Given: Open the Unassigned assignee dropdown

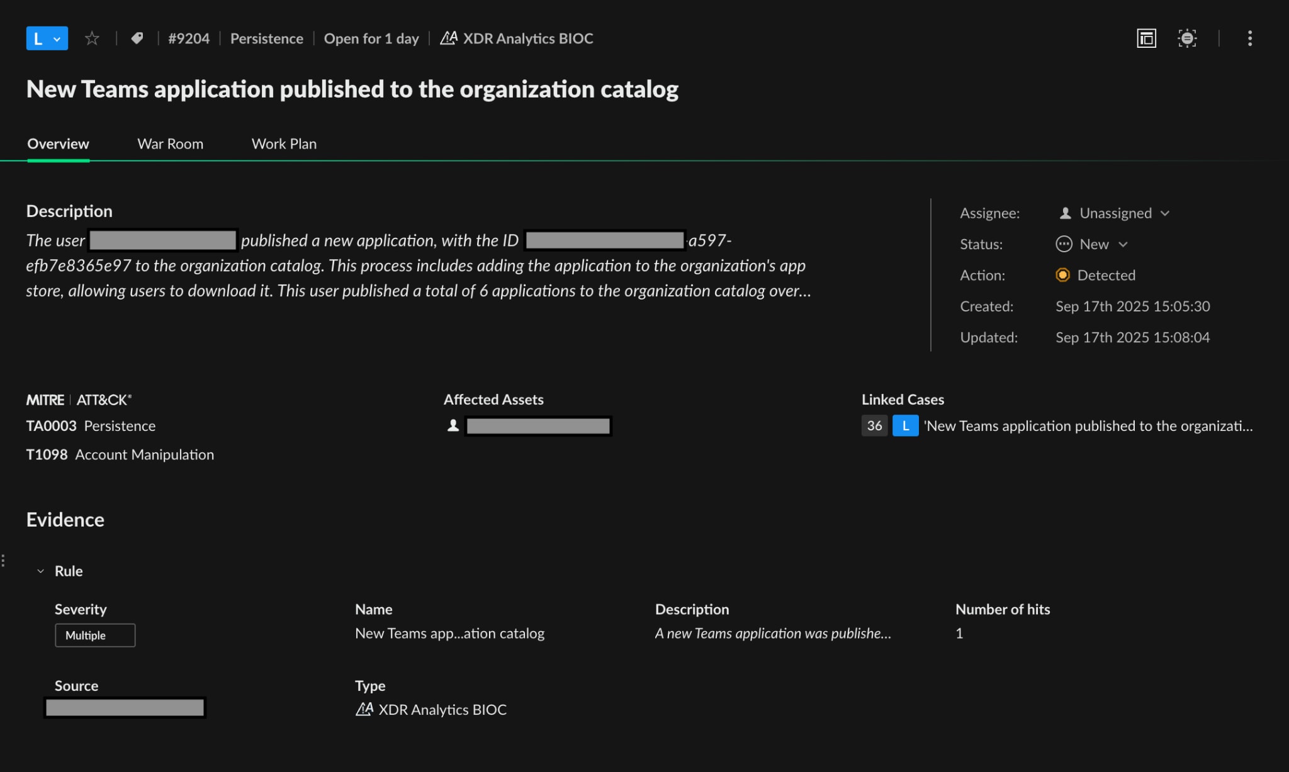Looking at the screenshot, I should 1165,213.
